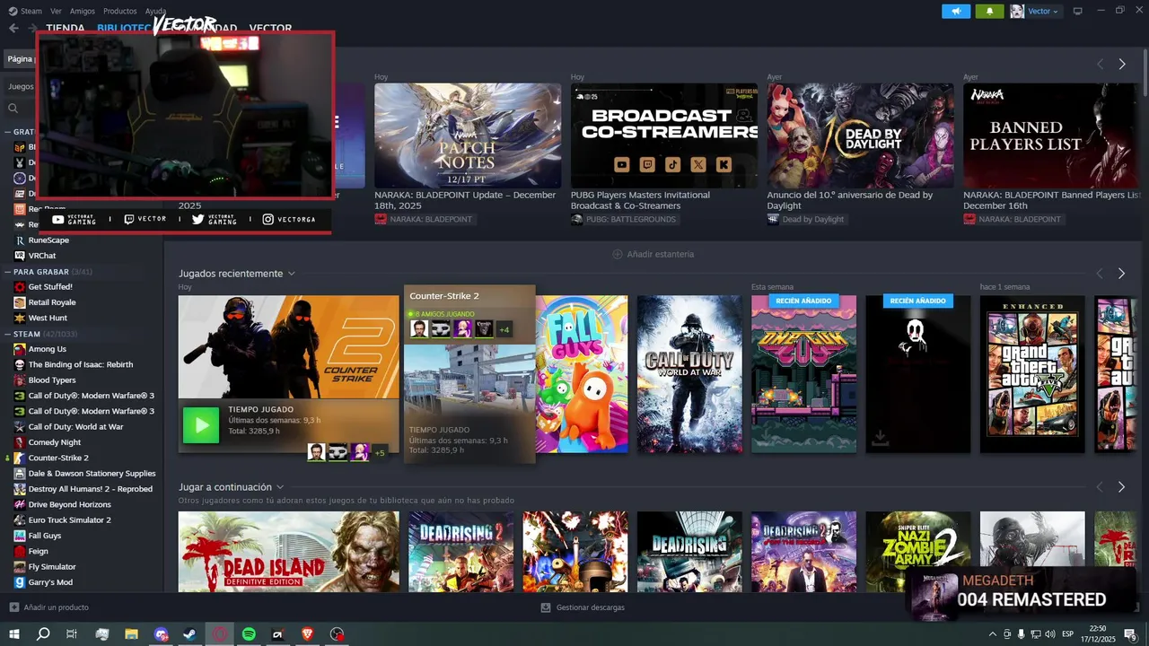Screen dimensions: 1149x646
Task: Click the Añadir estantería plus icon
Action: [618, 254]
